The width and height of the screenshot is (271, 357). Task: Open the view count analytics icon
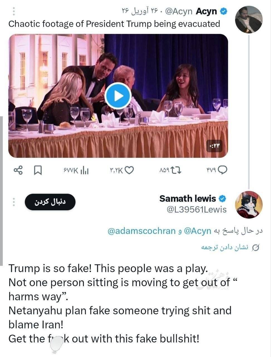tap(84, 170)
